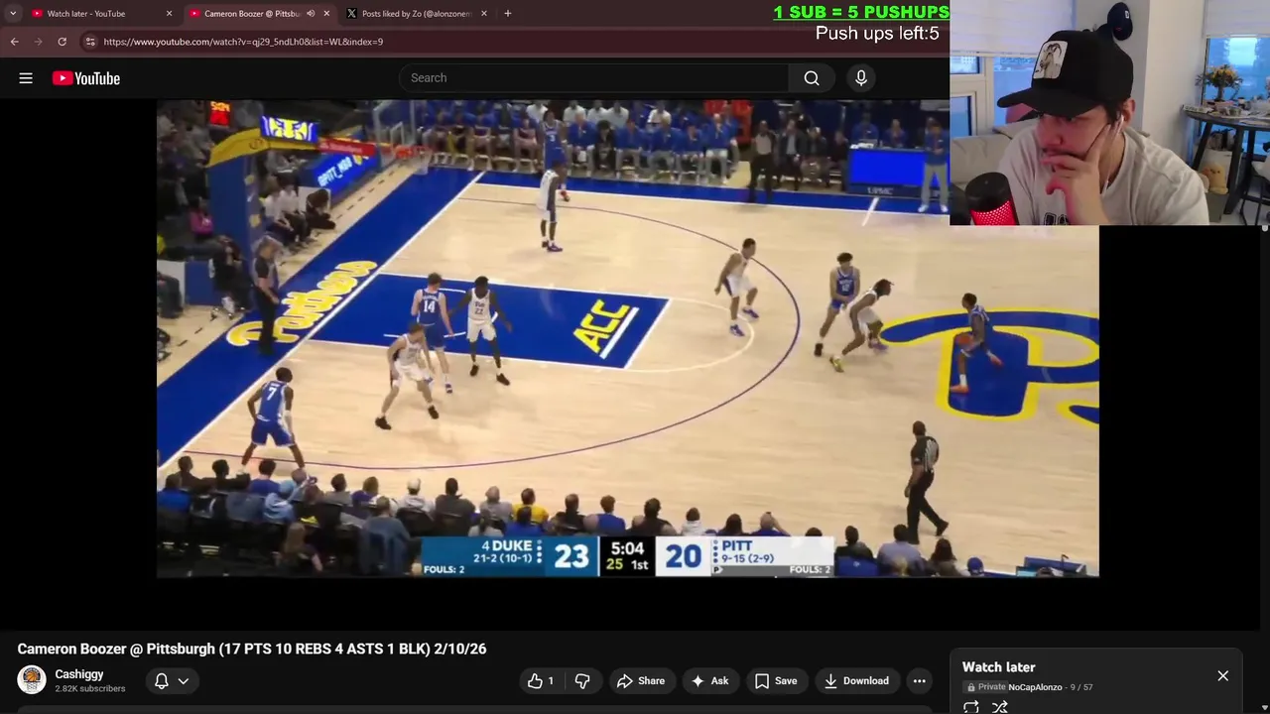
Task: Open the YouTube hamburger guide menu
Action: click(x=26, y=78)
